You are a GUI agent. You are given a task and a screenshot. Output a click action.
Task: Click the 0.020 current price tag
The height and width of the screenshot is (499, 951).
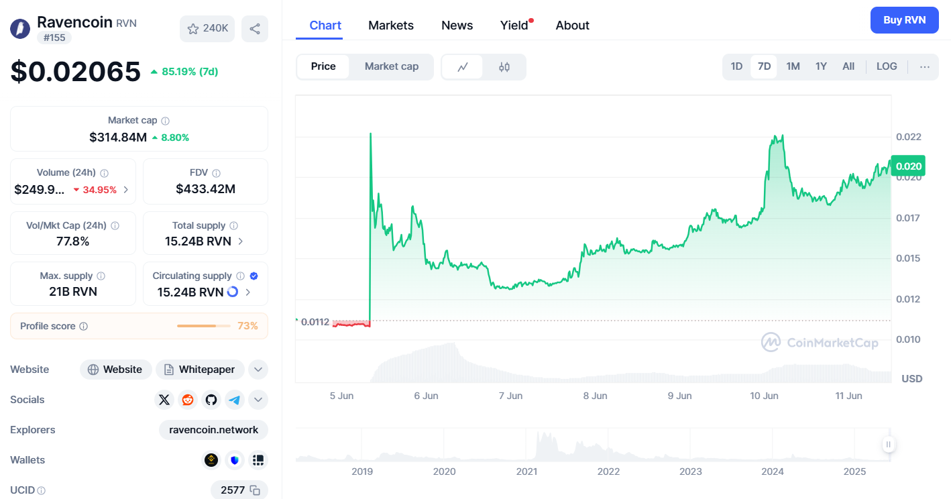[908, 166]
